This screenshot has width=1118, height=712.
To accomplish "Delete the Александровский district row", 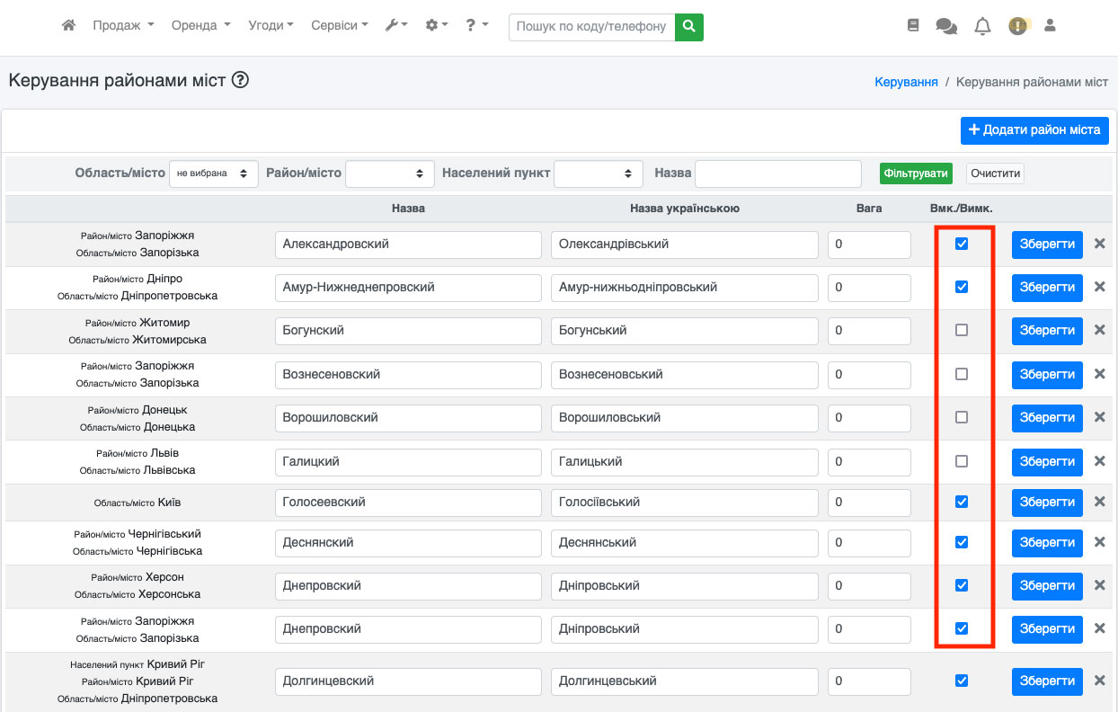I will point(1099,244).
